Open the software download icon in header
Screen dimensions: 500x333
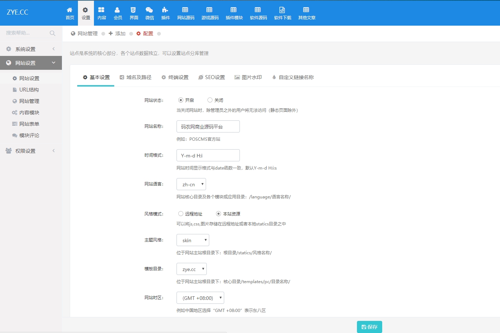tap(282, 10)
